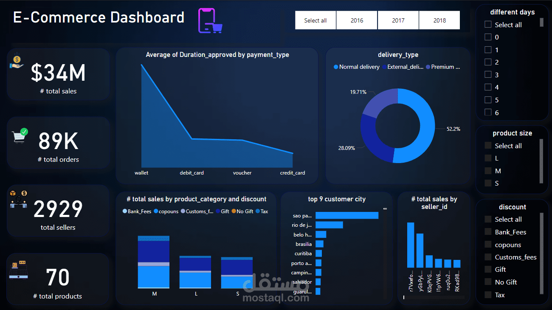
Task: Click the focus mode icon on top 9 customer city
Action: point(386,208)
